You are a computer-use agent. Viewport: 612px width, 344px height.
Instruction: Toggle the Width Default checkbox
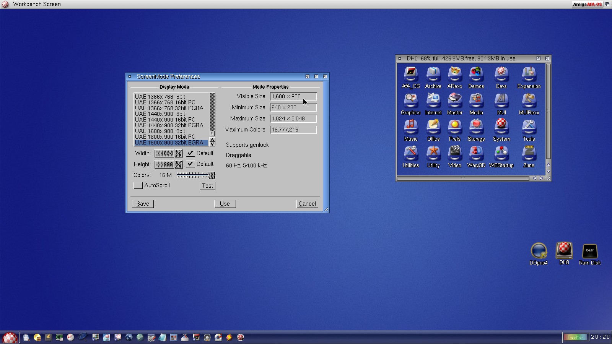coord(190,153)
